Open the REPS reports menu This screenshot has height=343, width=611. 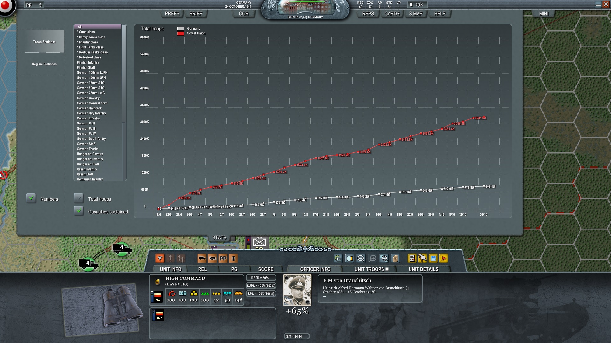click(x=368, y=14)
